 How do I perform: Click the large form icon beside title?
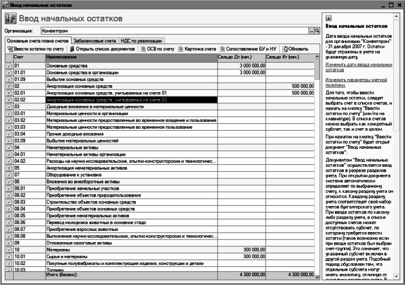point(11,19)
